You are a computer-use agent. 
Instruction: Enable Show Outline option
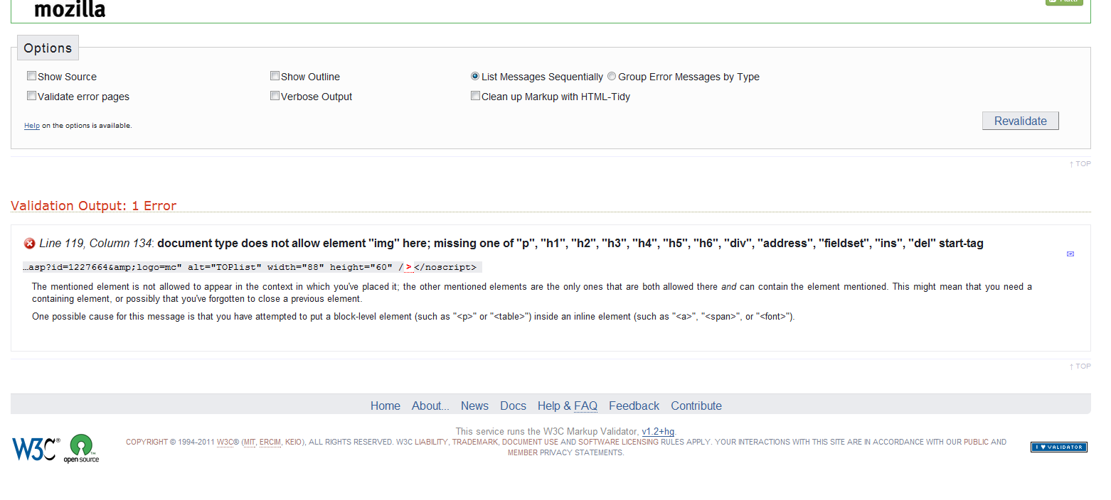click(275, 76)
